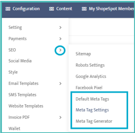
Task: Select Social Media in the menu
Action: 20,61
